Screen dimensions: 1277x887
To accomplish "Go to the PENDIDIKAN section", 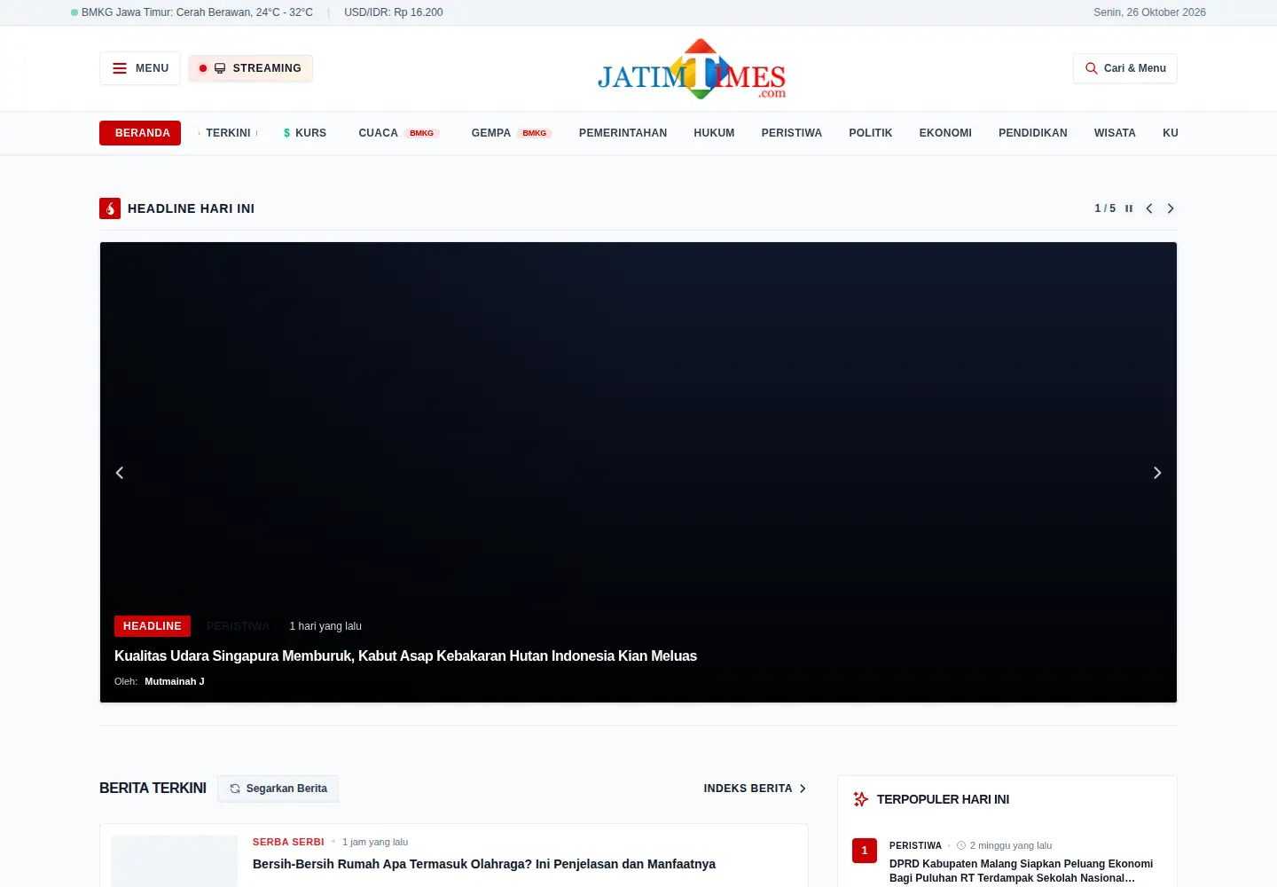I will click(1033, 133).
